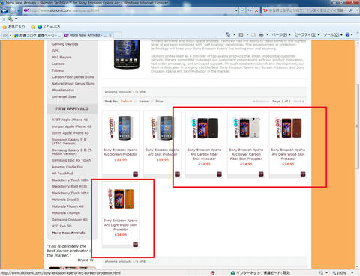360x276 pixels.
Task: Click the search magnifier icon
Action: tap(351, 10)
